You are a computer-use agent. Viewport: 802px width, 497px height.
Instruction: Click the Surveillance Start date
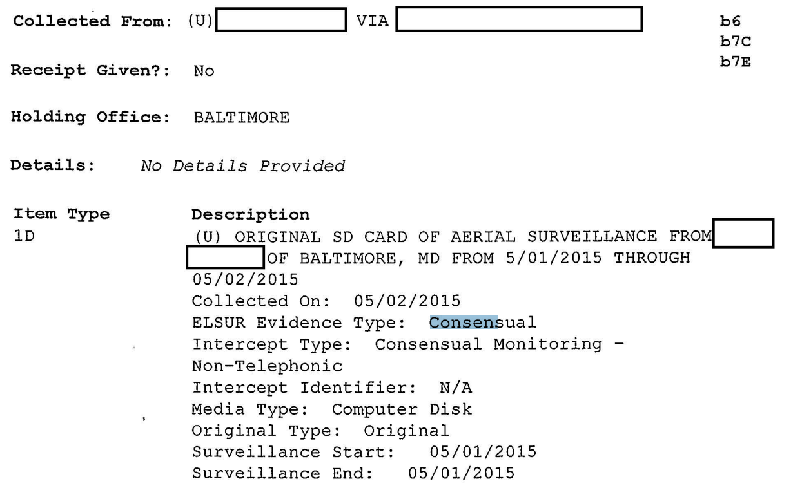(x=483, y=451)
